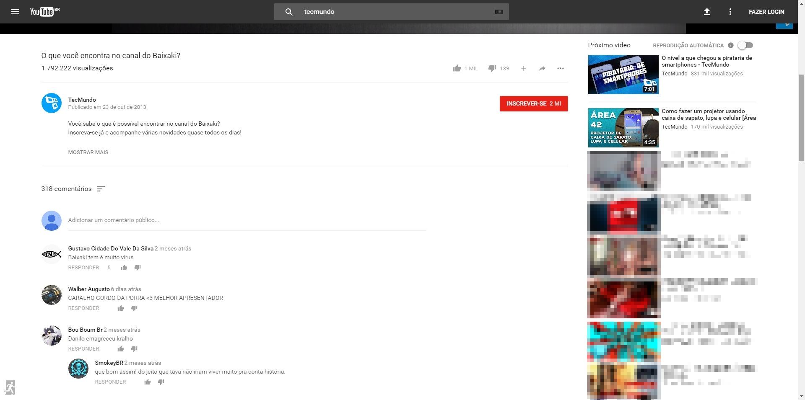The height and width of the screenshot is (400, 805).
Task: Click Gustavo Cidade's profile avatar
Action: click(x=52, y=254)
